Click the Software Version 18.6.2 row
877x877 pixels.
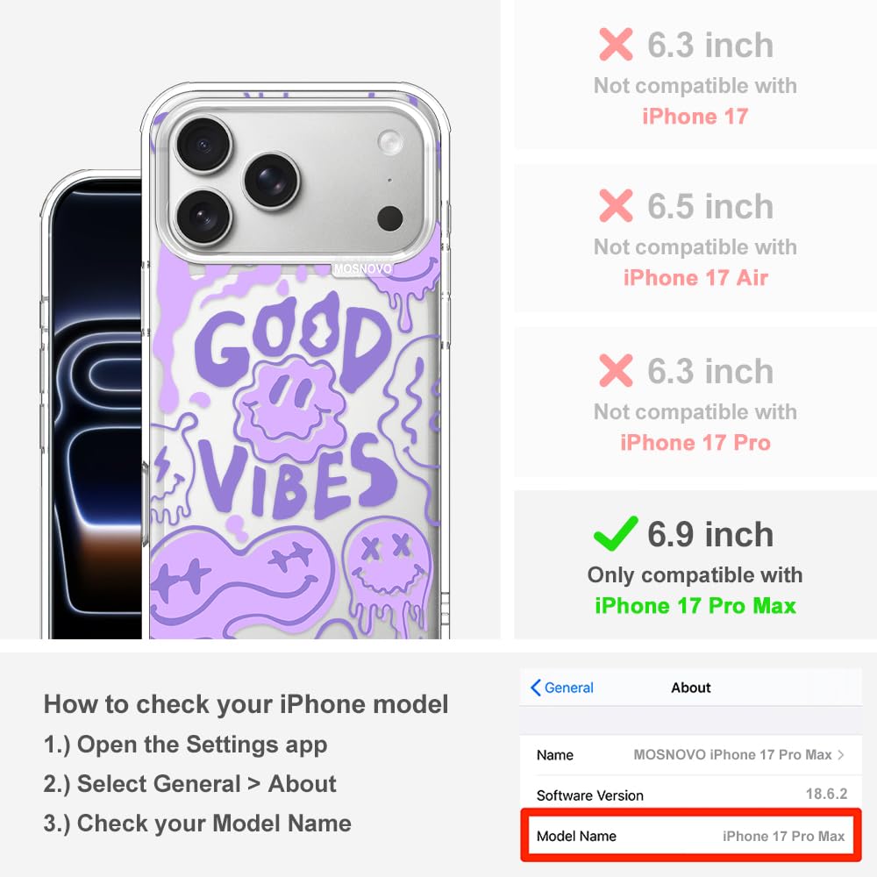pos(691,795)
